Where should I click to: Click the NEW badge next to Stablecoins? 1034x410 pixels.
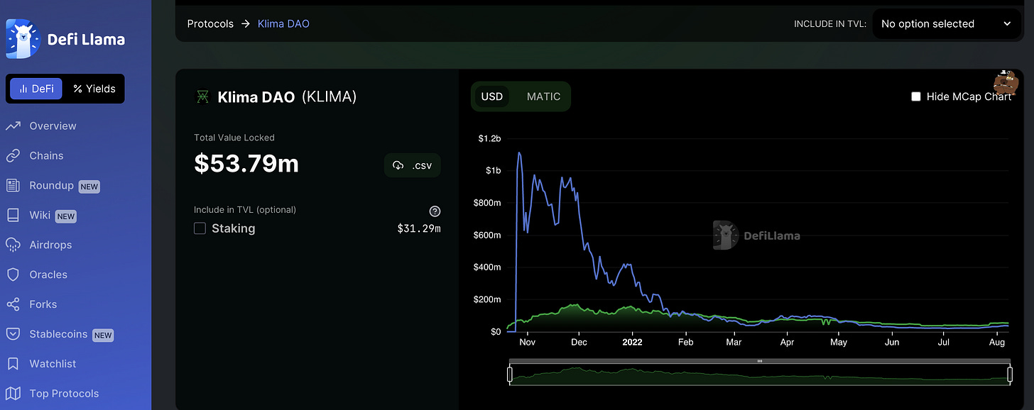pos(103,336)
